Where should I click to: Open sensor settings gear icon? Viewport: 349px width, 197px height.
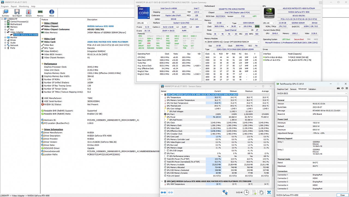point(261,192)
